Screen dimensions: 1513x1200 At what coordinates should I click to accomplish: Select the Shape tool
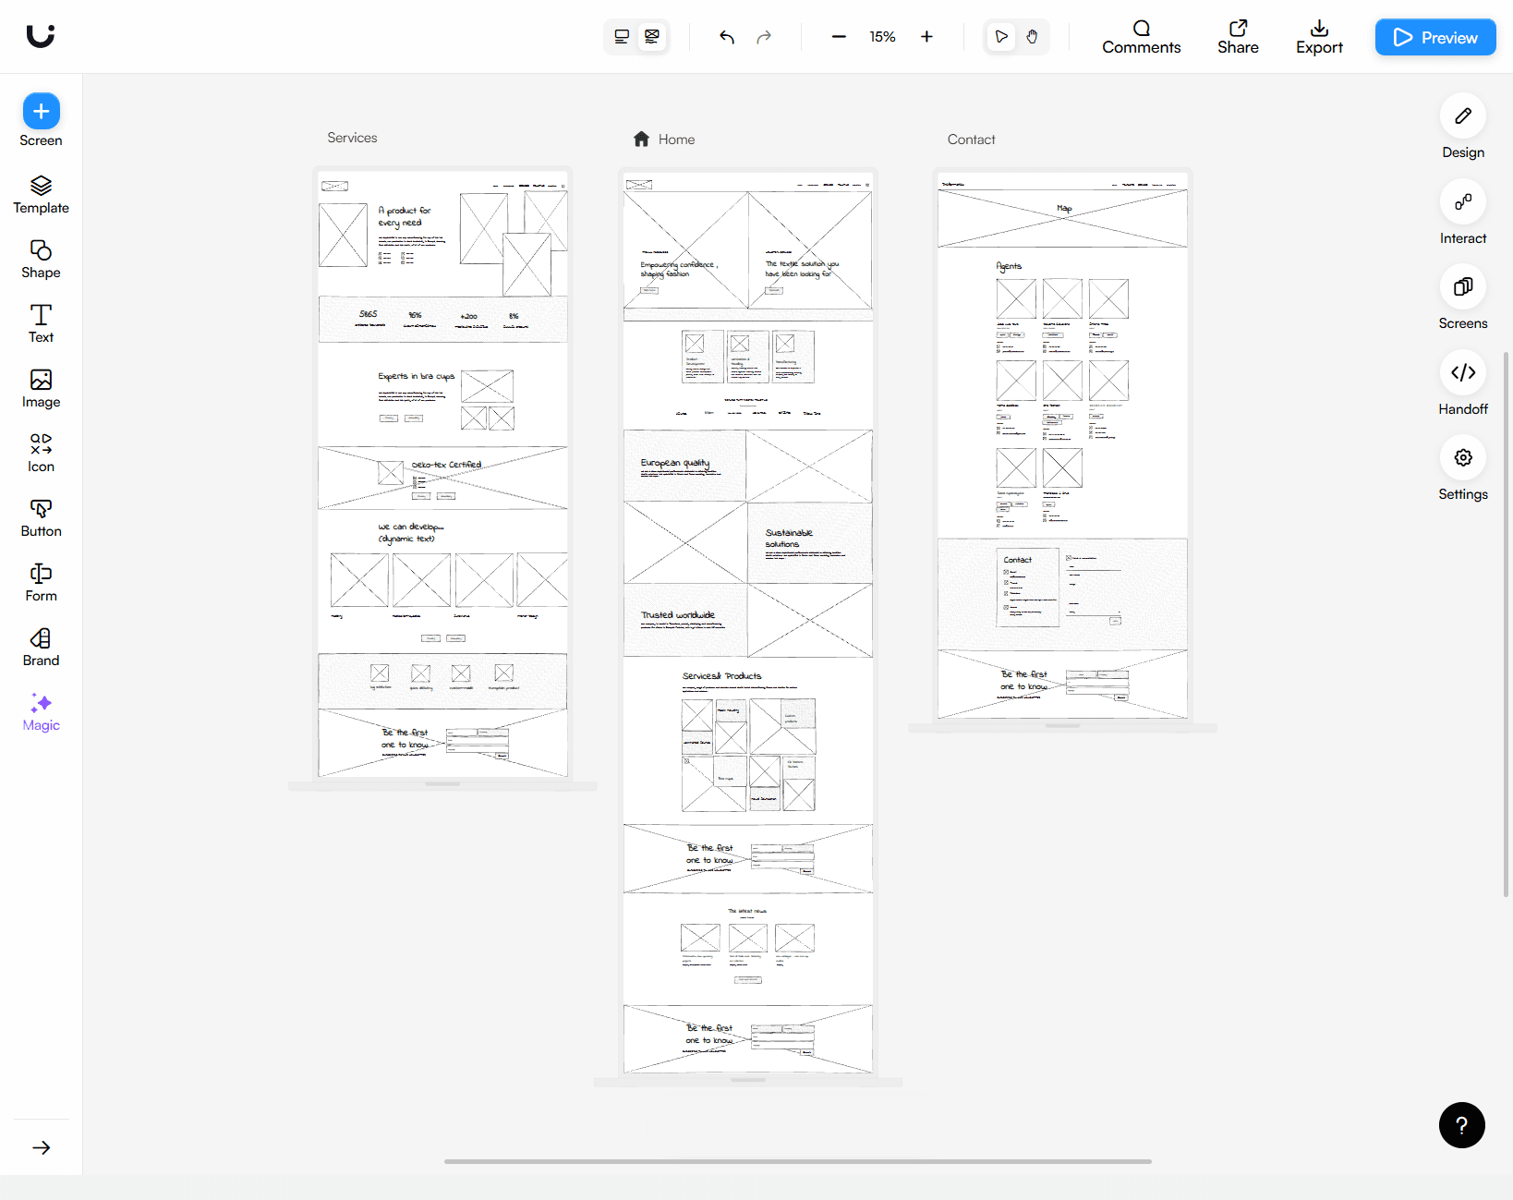pos(41,259)
